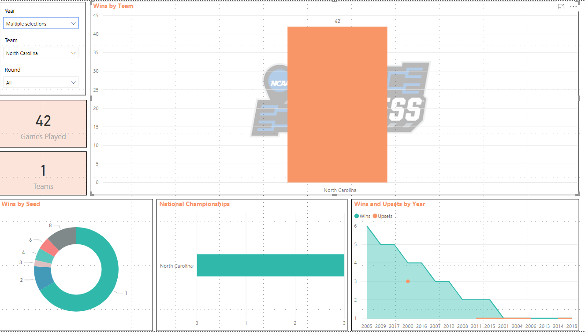Click the seed 1 donut label
585x335 pixels.
(126, 293)
